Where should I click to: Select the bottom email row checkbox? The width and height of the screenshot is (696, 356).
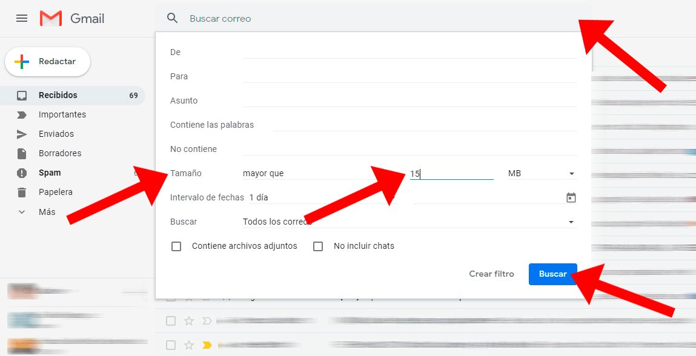click(x=171, y=345)
